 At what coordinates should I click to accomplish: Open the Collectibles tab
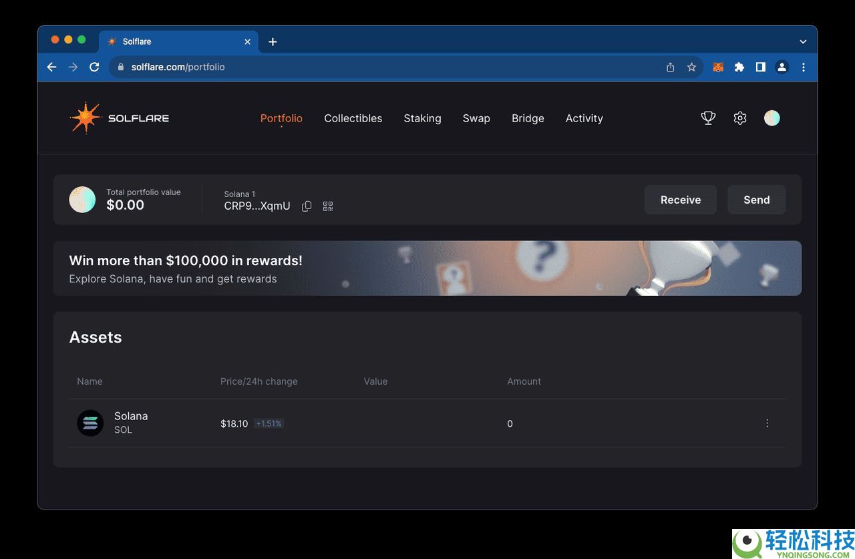click(x=353, y=118)
